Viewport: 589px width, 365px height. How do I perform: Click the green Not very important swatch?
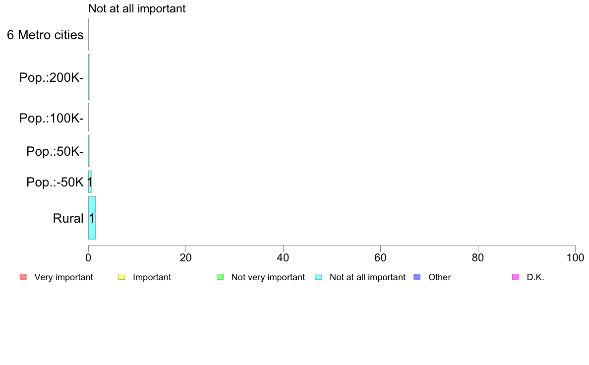[220, 277]
